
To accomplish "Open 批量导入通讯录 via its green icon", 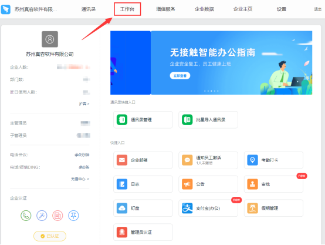I will tap(187, 120).
